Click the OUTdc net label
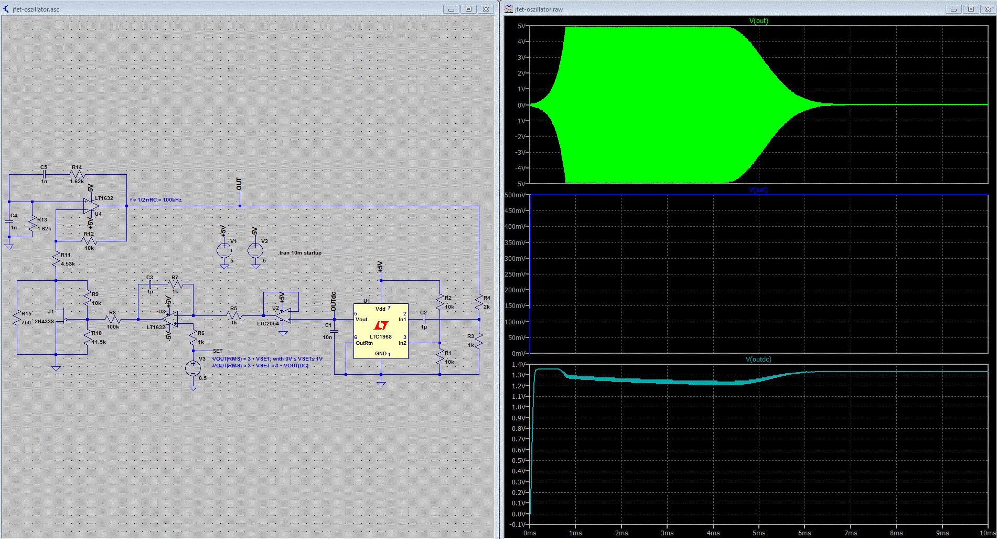This screenshot has width=997, height=539. tap(334, 301)
